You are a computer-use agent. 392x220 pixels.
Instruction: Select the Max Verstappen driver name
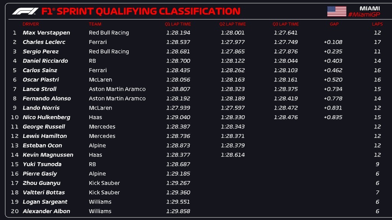(46, 33)
